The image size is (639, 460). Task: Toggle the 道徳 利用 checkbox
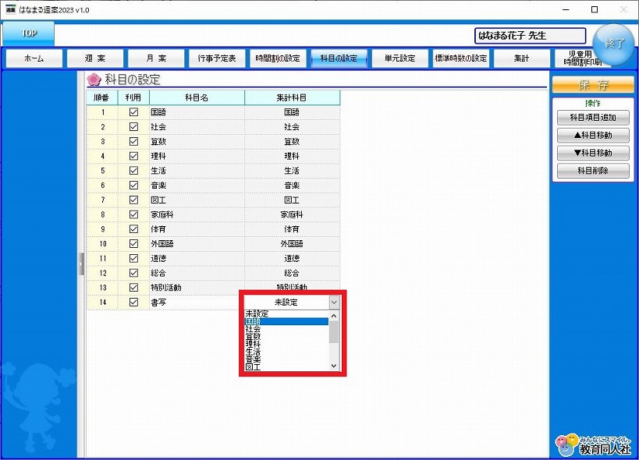(133, 258)
